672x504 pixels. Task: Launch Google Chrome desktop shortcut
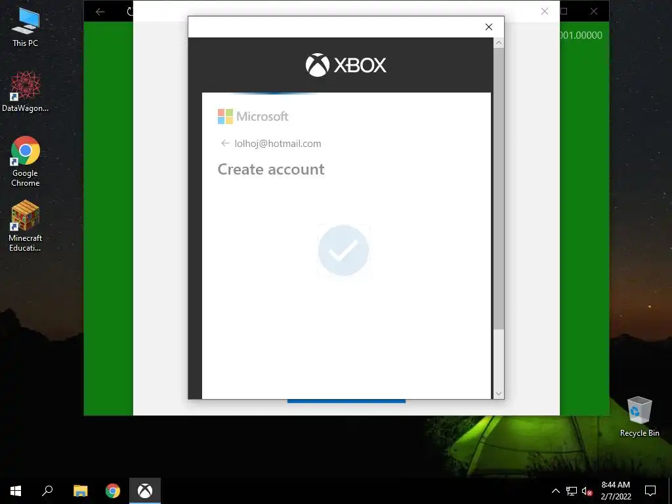tap(26, 161)
